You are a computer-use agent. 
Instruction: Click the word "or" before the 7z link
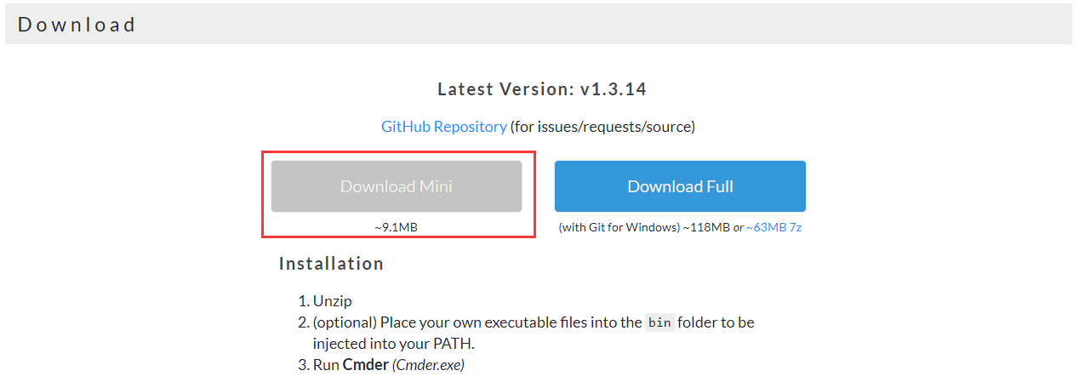click(x=739, y=228)
